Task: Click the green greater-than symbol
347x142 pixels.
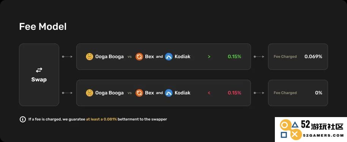Action: 209,57
